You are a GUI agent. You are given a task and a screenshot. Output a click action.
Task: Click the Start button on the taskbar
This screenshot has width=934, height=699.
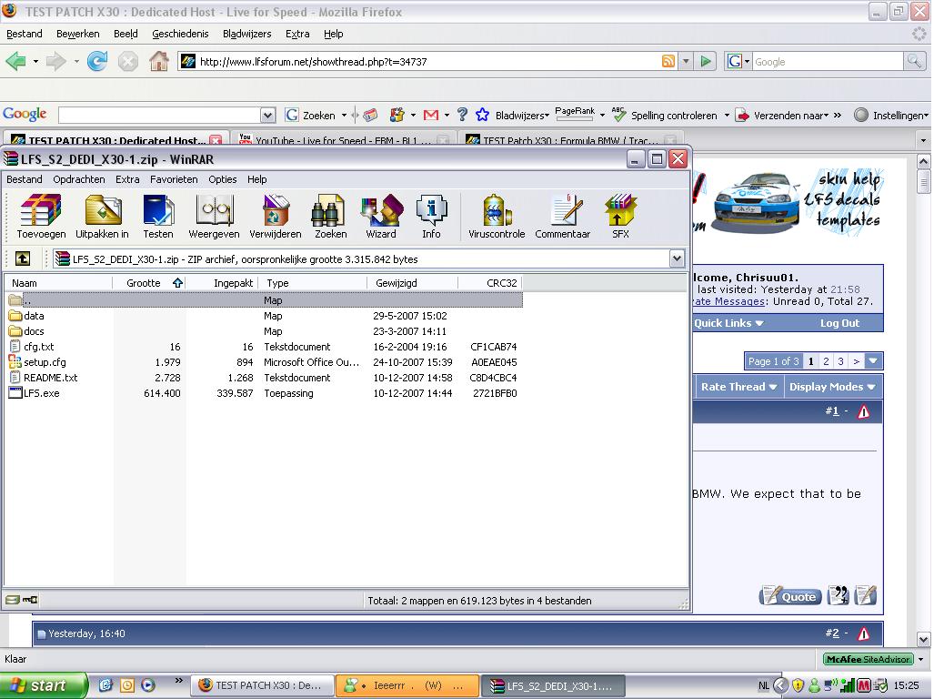(43, 685)
